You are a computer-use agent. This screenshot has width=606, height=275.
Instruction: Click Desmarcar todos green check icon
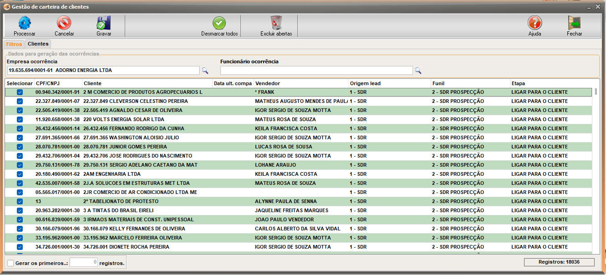point(219,23)
